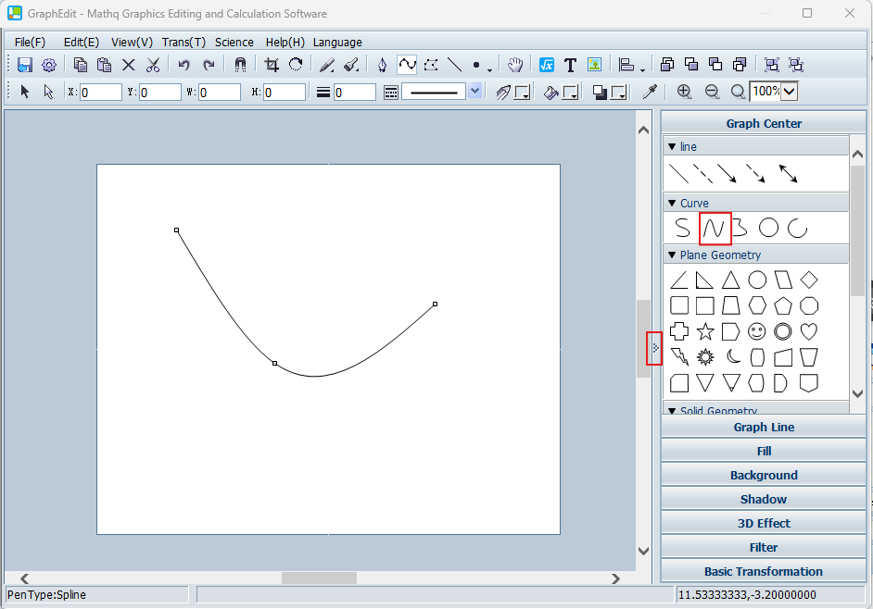Screen dimensions: 873x609
Task: Select the Hand pan tool
Action: pyautogui.click(x=515, y=65)
